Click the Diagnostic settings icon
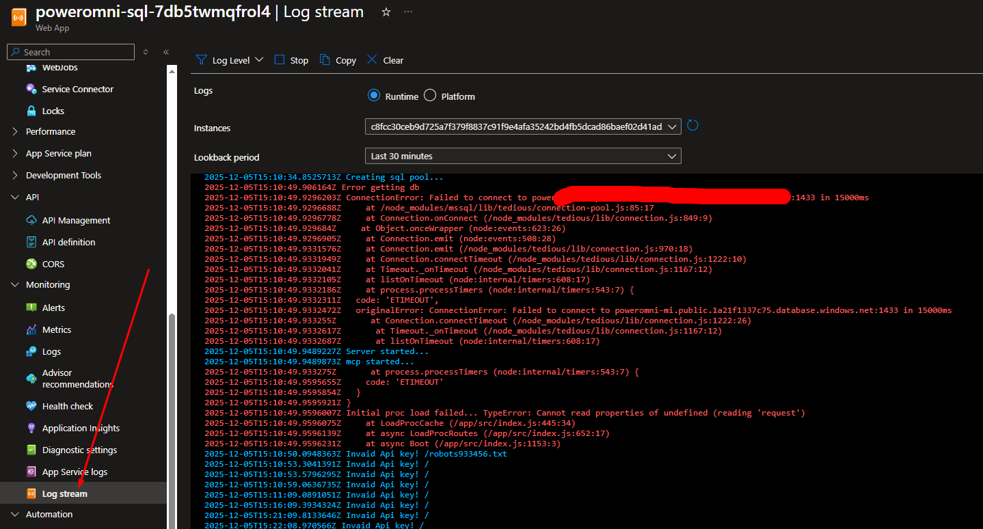This screenshot has height=529, width=983. pos(31,450)
